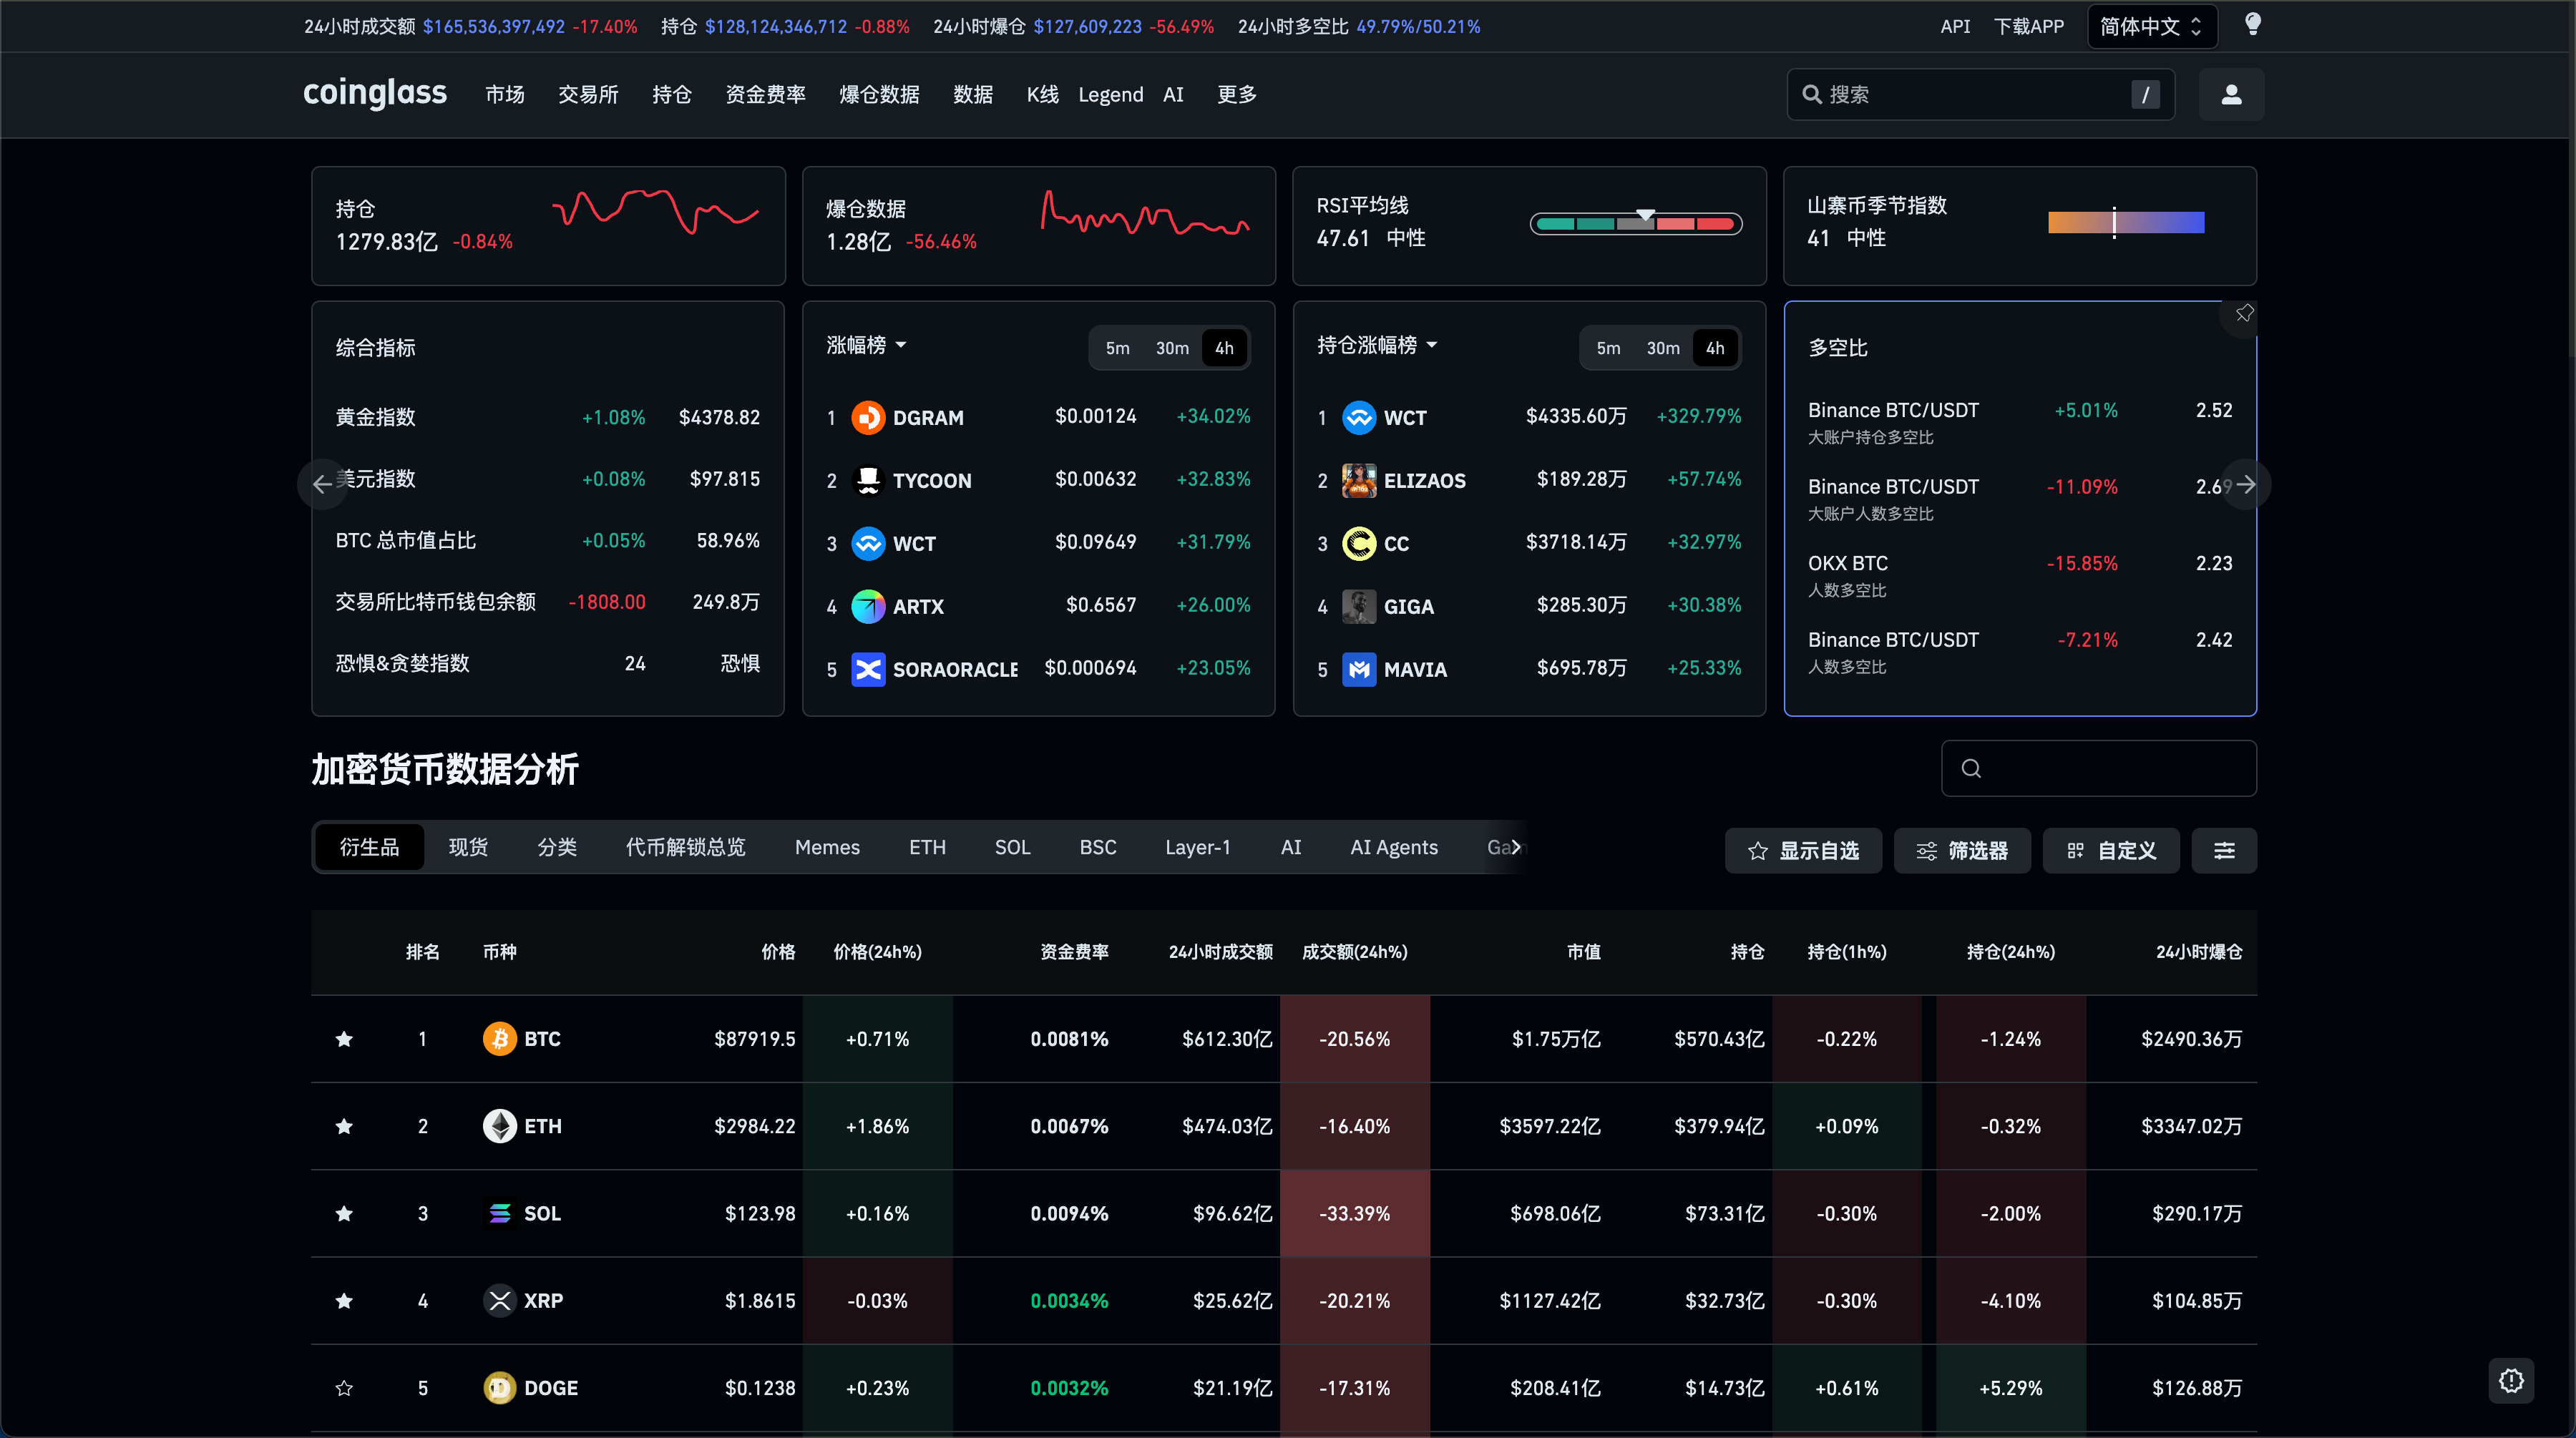Click the RSI平均线 gauge bar
The height and width of the screenshot is (1438, 2576).
(x=1636, y=224)
